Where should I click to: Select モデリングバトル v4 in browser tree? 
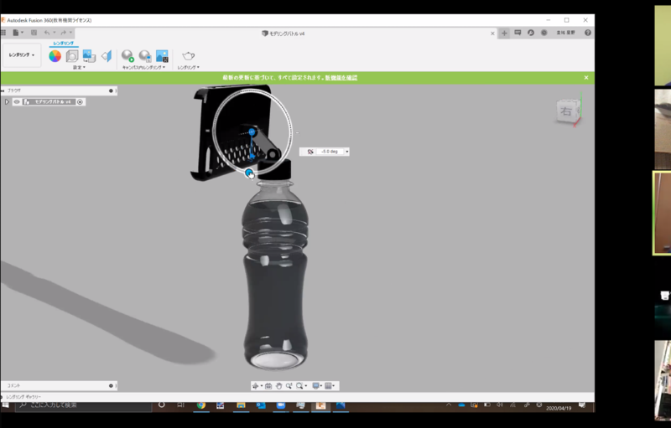(x=52, y=102)
